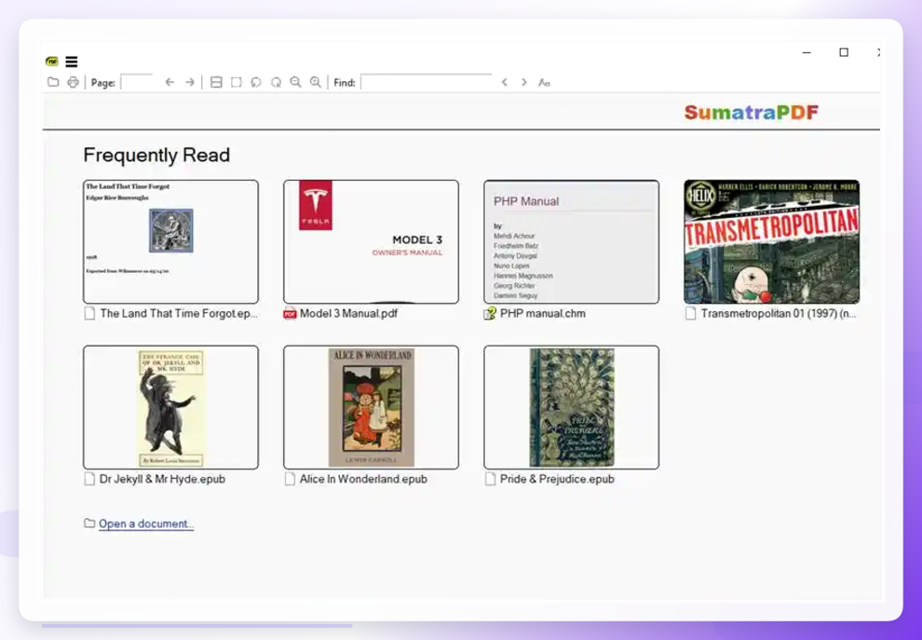Click the 'PHP manual.chm' file name
The width and height of the screenshot is (922, 640).
[x=543, y=314]
